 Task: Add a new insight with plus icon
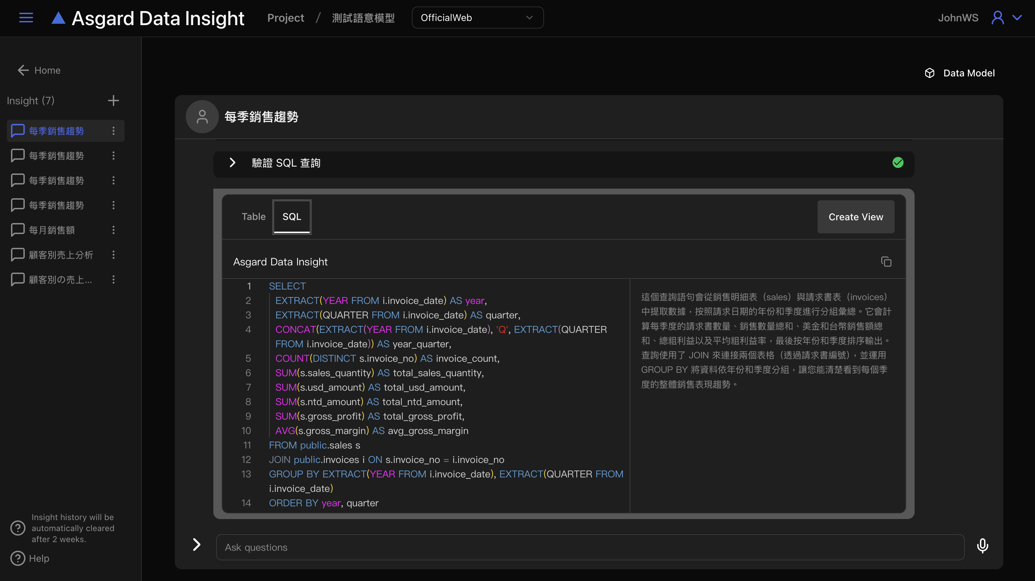pos(113,101)
